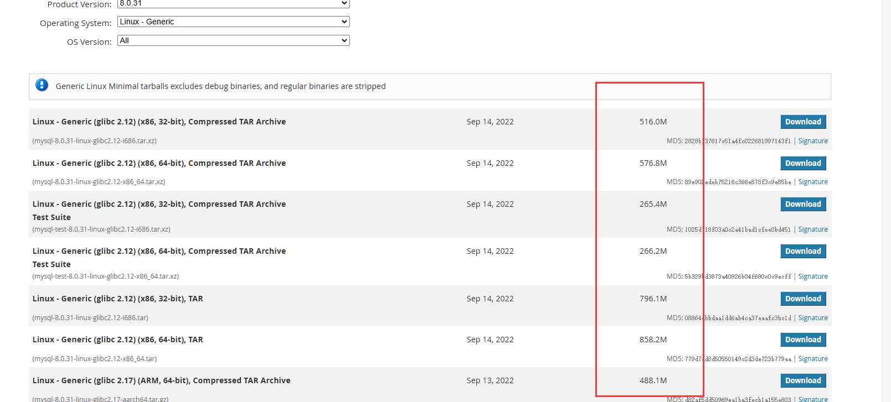Download the 64-bit Test Suite archive (266.2M)
This screenshot has width=891, height=402.
pyautogui.click(x=803, y=251)
